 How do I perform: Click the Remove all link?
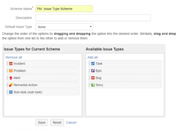click(x=13, y=57)
